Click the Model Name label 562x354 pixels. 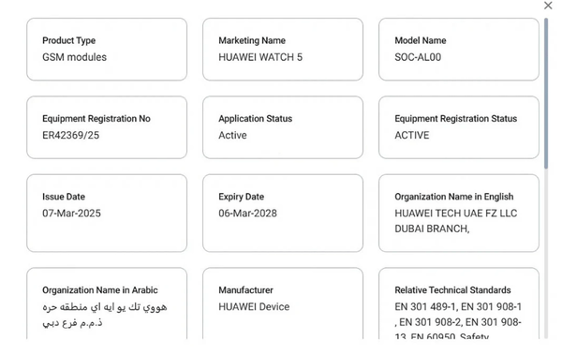[421, 40]
